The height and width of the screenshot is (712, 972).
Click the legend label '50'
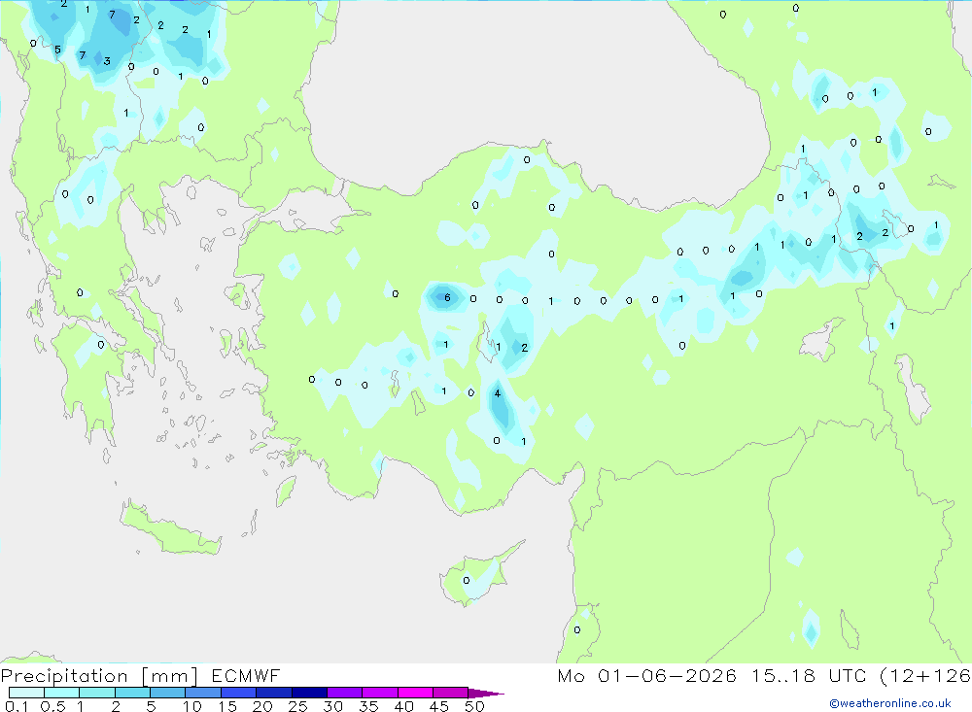coord(475,706)
